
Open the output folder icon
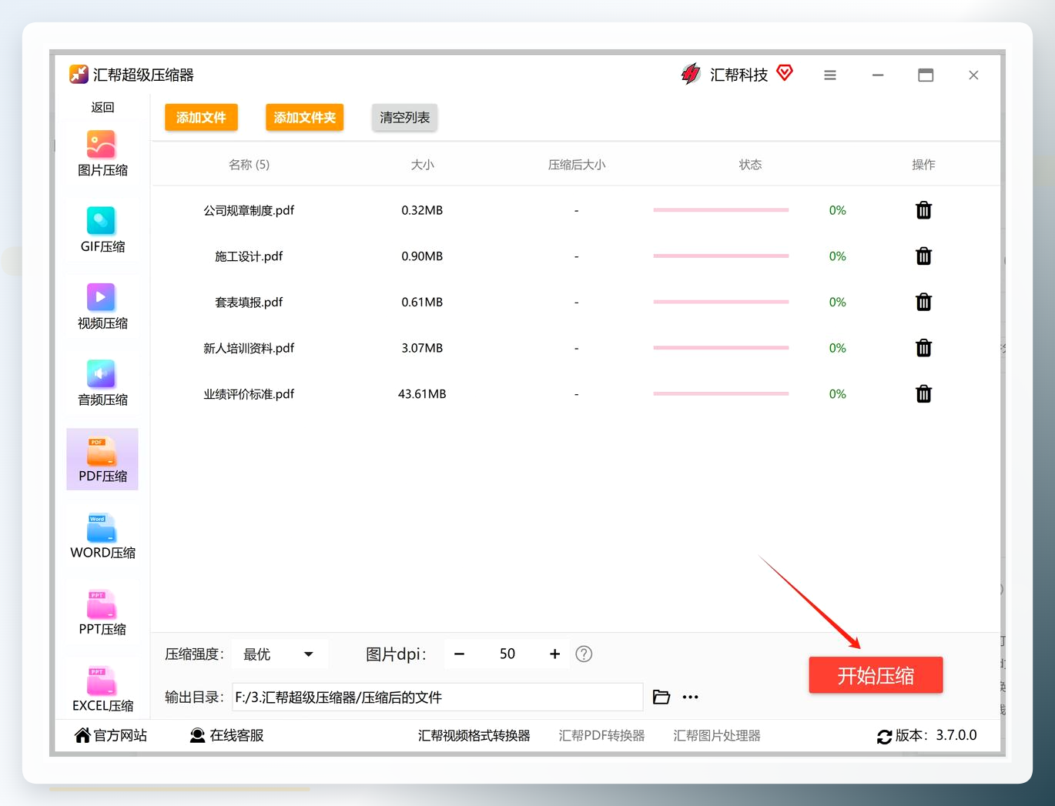tap(661, 697)
